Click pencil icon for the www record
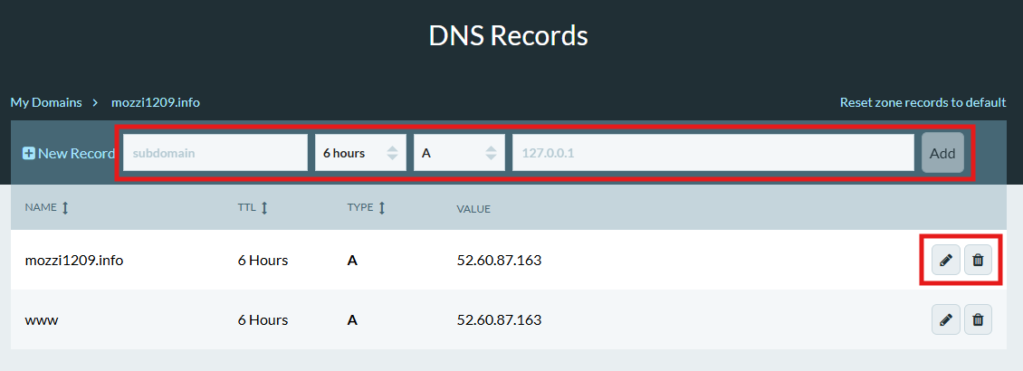 tap(945, 319)
